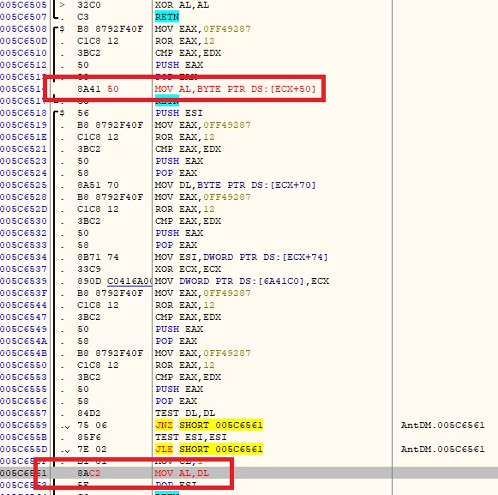Select XOR ECX,ECX instruction at 005C6537
The height and width of the screenshot is (495, 498).
pos(188,269)
